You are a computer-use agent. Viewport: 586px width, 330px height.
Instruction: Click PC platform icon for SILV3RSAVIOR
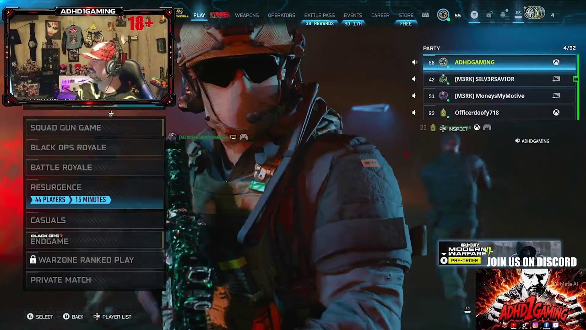pyautogui.click(x=556, y=79)
